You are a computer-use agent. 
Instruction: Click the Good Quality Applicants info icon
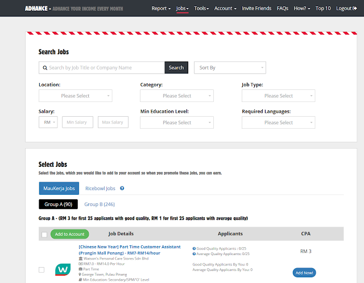coord(194,248)
